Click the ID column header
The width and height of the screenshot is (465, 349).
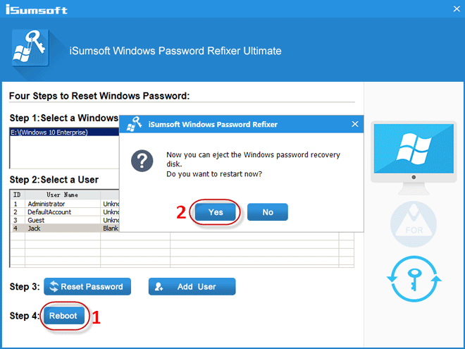tap(18, 195)
